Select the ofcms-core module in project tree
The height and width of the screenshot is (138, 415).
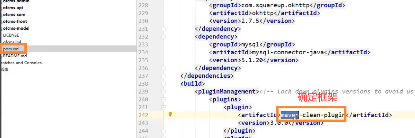click(14, 14)
